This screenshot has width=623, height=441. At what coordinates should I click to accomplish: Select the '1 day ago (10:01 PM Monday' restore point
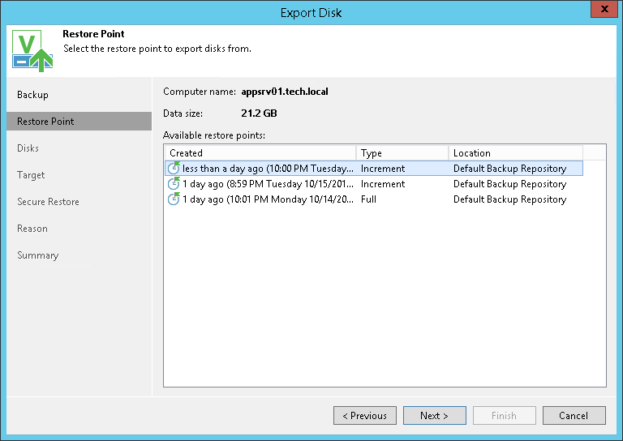374,199
